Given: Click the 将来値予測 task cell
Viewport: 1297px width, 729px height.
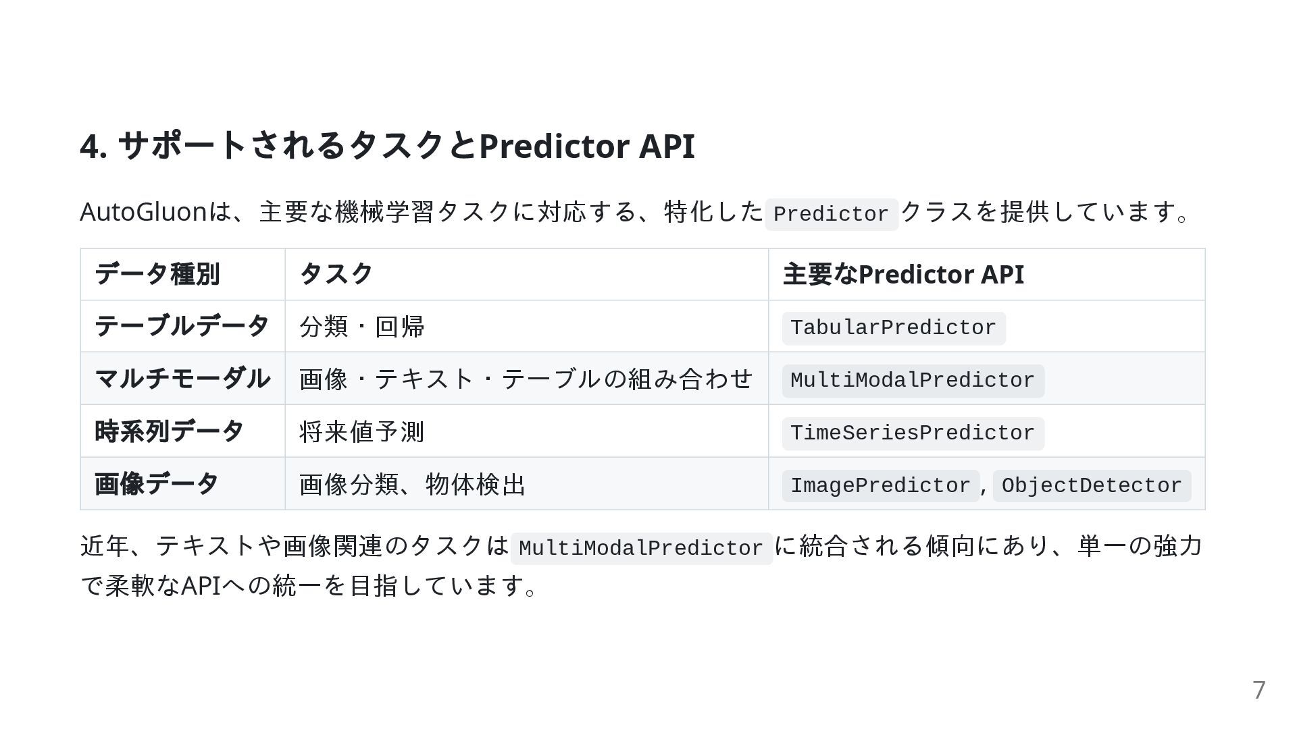Looking at the screenshot, I should click(362, 432).
